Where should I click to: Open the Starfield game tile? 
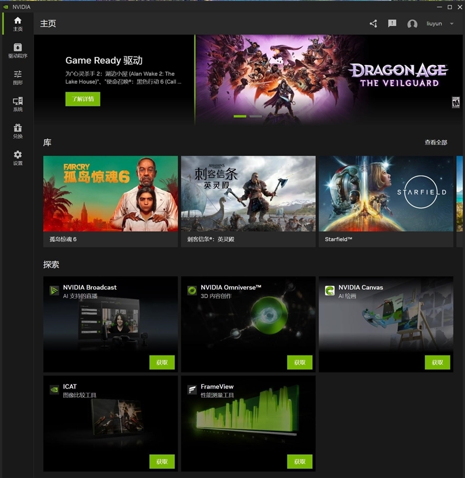point(386,197)
